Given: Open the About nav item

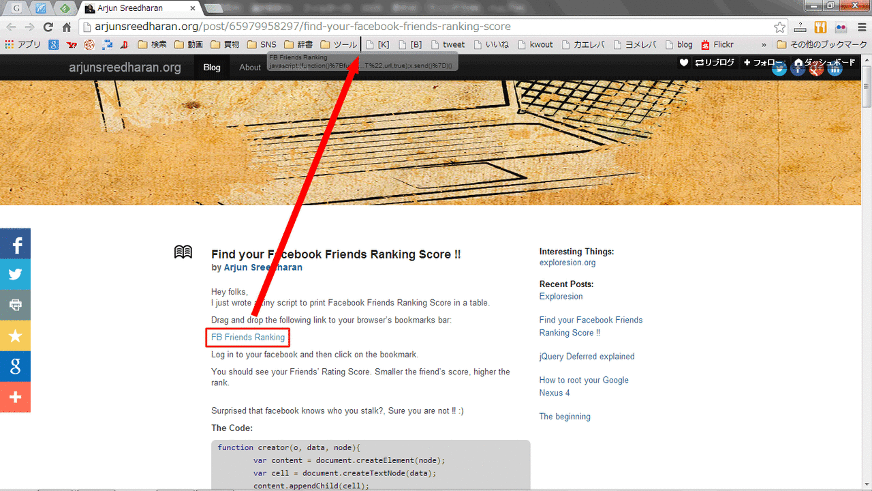Looking at the screenshot, I should click(x=250, y=68).
